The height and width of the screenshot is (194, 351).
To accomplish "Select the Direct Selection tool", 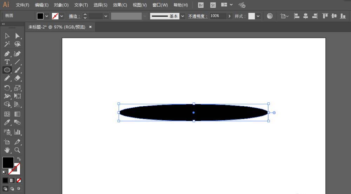I will click(17, 36).
